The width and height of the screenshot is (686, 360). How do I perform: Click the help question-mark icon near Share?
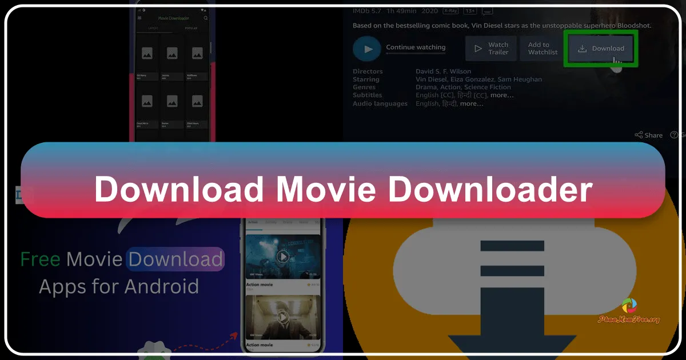point(673,135)
